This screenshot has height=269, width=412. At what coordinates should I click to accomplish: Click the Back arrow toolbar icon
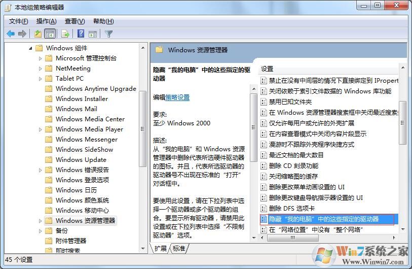tap(11, 33)
